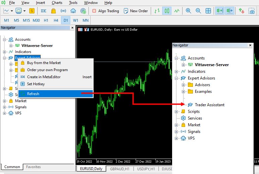259x174 pixels.
Task: Click the dollar sign Market Watch icon
Action: tap(32, 11)
